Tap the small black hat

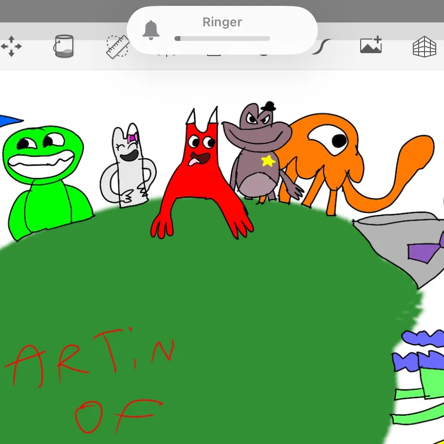268,106
